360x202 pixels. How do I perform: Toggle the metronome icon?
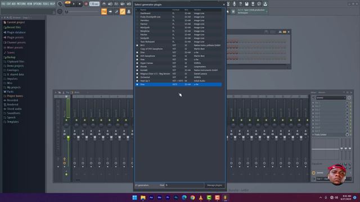click(104, 4)
